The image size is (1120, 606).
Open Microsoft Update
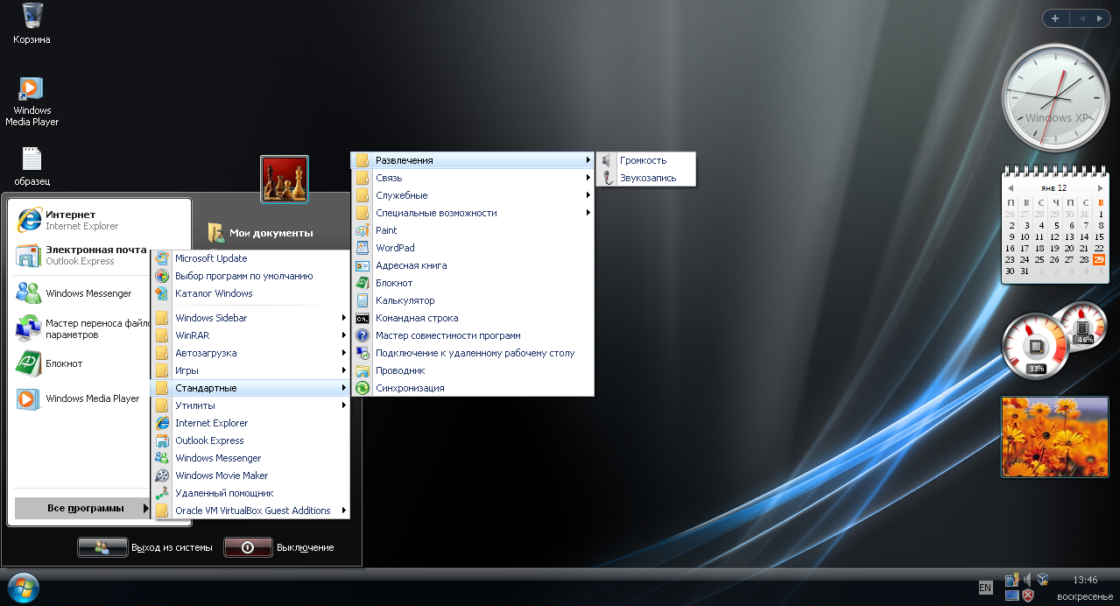[250, 258]
